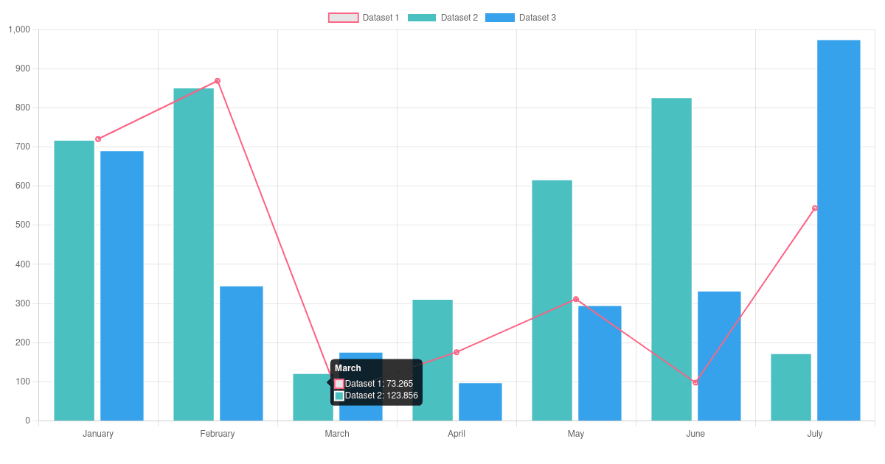This screenshot has height=464, width=885.
Task: Click the March tooltip title
Action: coord(348,368)
